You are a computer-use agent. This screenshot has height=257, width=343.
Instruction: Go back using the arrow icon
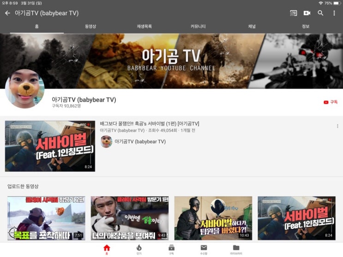coord(7,13)
